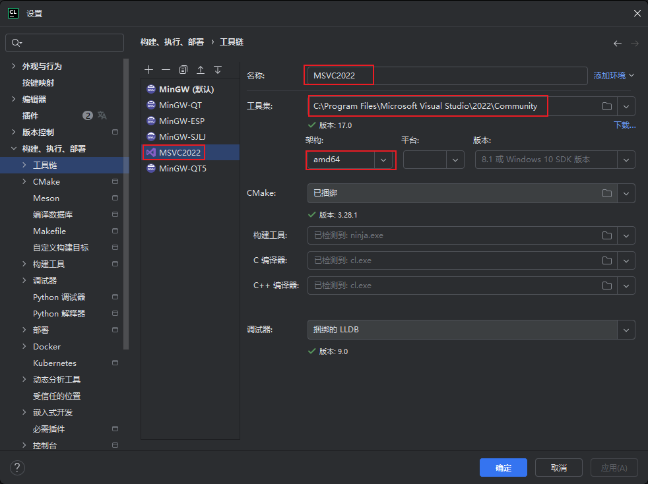Screen dimensions: 648x484
Task: Click the 确定 button
Action: (x=503, y=468)
